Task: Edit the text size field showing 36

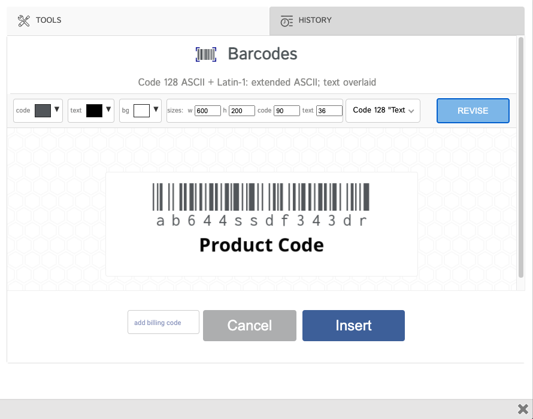Action: (329, 111)
